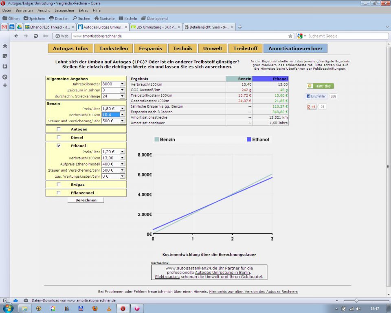Click the plus icon in sidebar
The height and width of the screenshot is (313, 391).
click(x=5, y=85)
